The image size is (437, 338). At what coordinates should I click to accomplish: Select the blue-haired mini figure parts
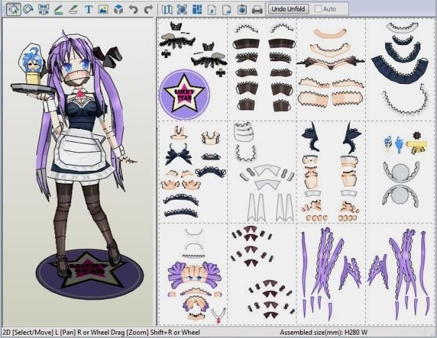(393, 144)
